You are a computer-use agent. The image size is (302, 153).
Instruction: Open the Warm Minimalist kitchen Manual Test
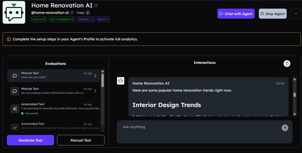[x=54, y=91]
